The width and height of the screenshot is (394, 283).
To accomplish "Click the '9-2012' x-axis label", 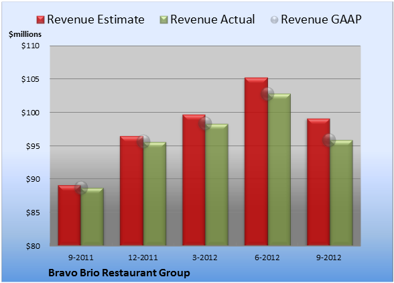I will [x=329, y=258].
